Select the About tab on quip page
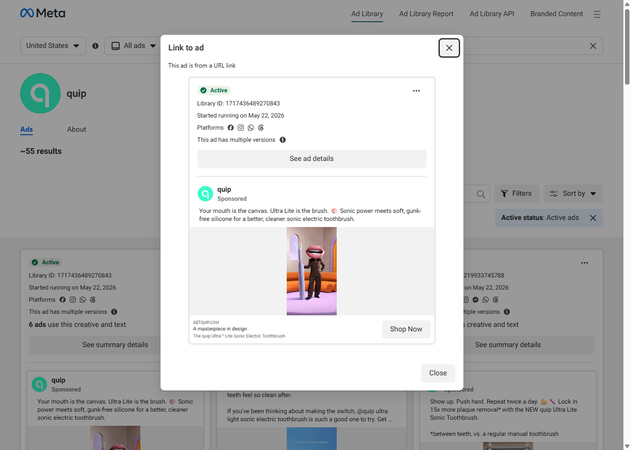This screenshot has height=450, width=631. tap(77, 130)
